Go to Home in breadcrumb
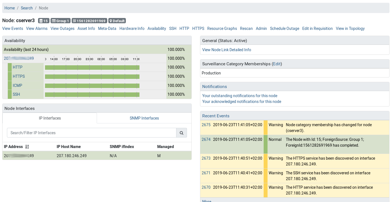 9,8
